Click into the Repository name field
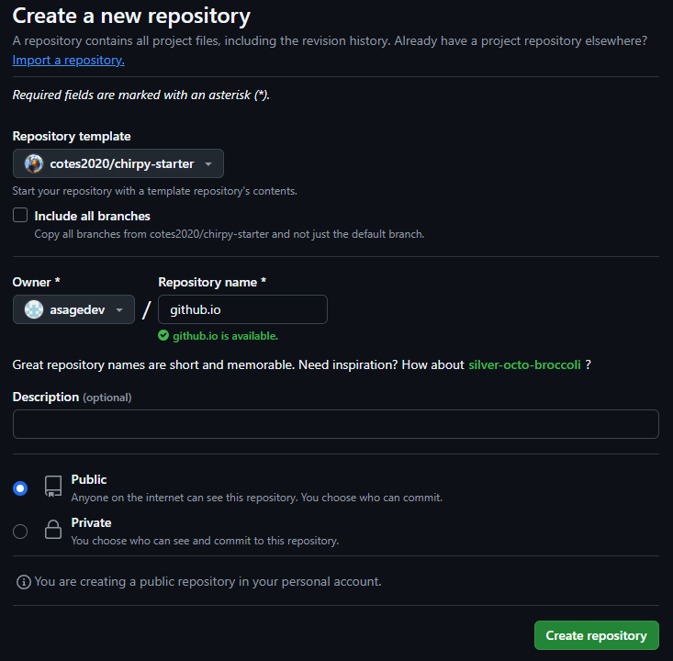Viewport: 673px width, 661px height. pos(242,309)
